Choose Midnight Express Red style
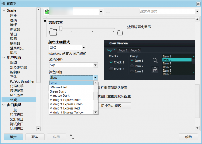Screen dimensions: 202x144 [71, 108]
